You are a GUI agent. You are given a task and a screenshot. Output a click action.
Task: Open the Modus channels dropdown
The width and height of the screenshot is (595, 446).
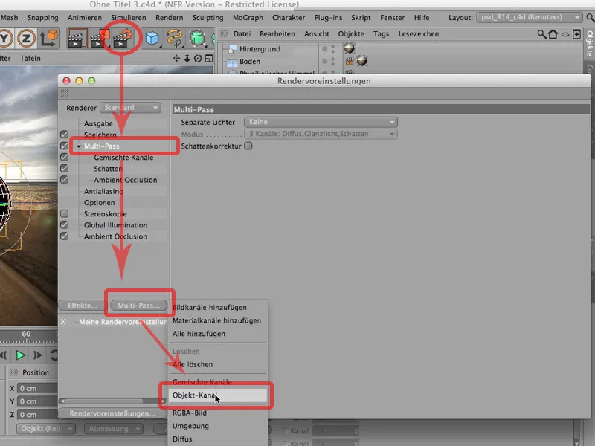[321, 134]
